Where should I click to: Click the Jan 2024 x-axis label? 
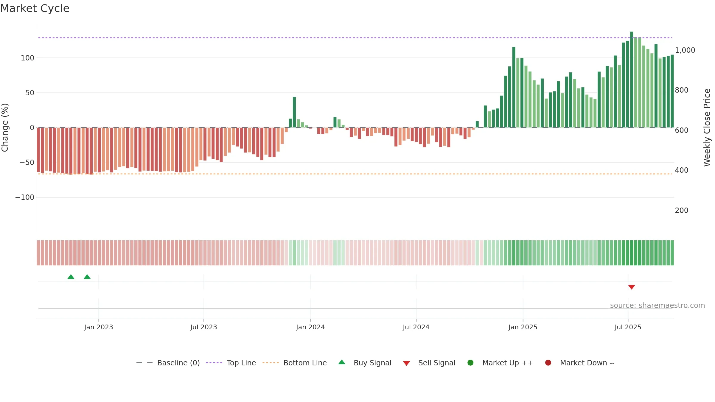pos(310,327)
